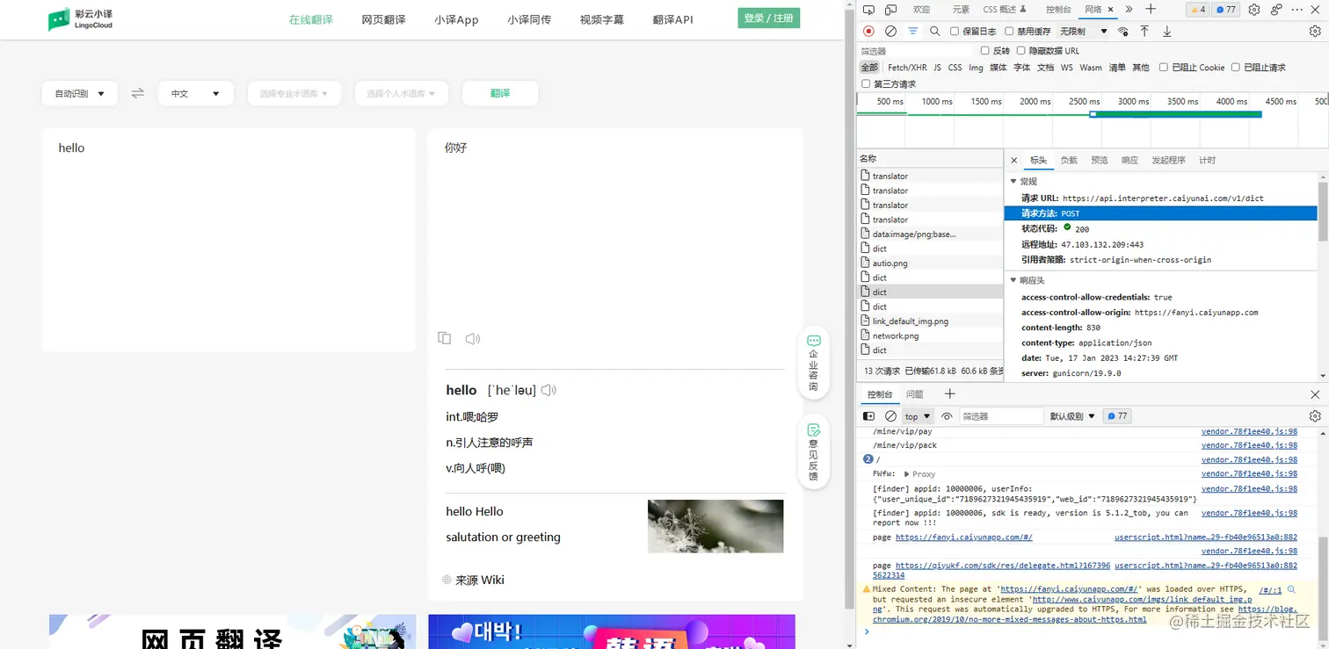
Task: Create a live expression eye icon
Action: [x=947, y=416]
